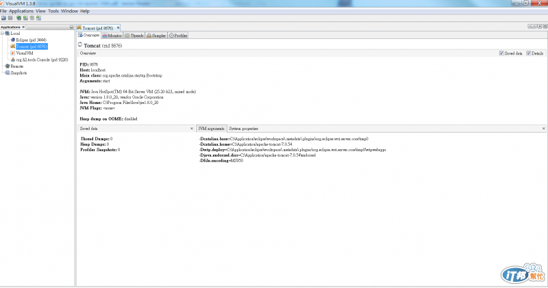
Task: Select org.h2.tools.Console (pid 9220)
Action: (x=42, y=60)
